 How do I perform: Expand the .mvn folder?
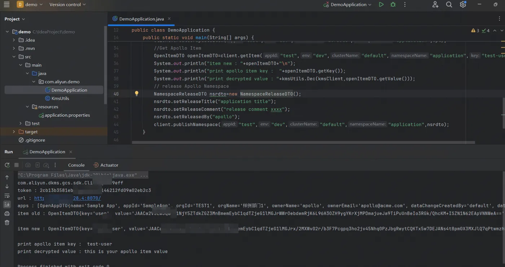(14, 48)
